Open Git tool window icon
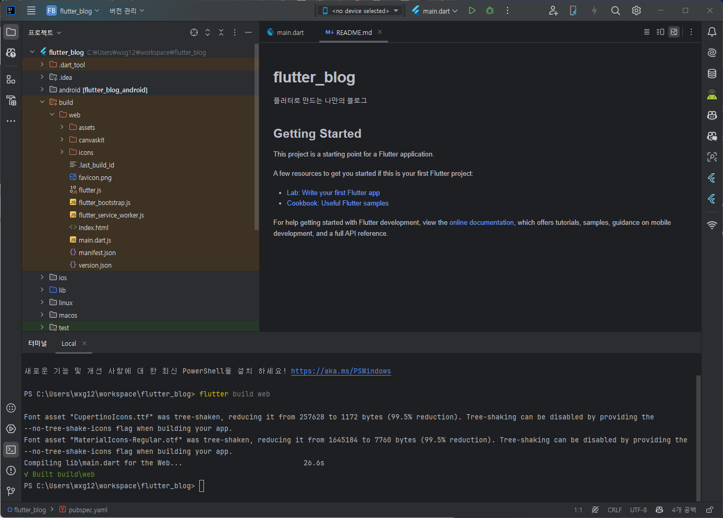The height and width of the screenshot is (518, 723). (x=11, y=491)
